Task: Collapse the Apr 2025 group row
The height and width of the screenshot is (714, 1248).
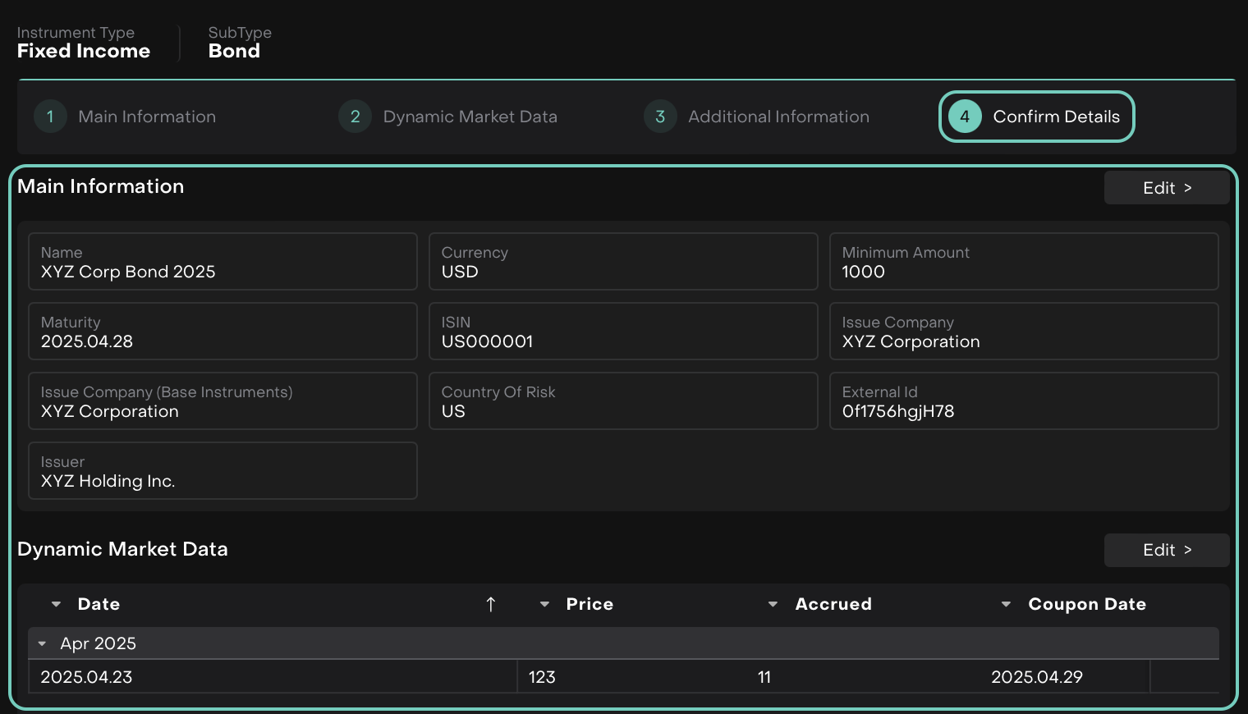Action: (42, 644)
